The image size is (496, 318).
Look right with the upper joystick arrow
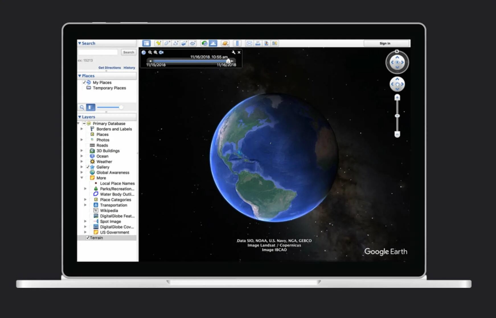tap(402, 62)
